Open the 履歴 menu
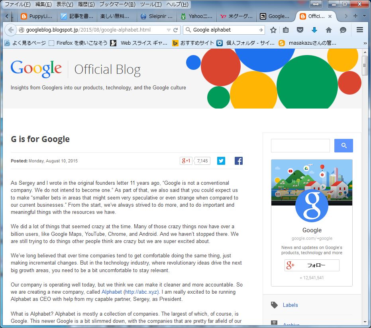The width and height of the screenshot is (371, 328). [x=86, y=4]
